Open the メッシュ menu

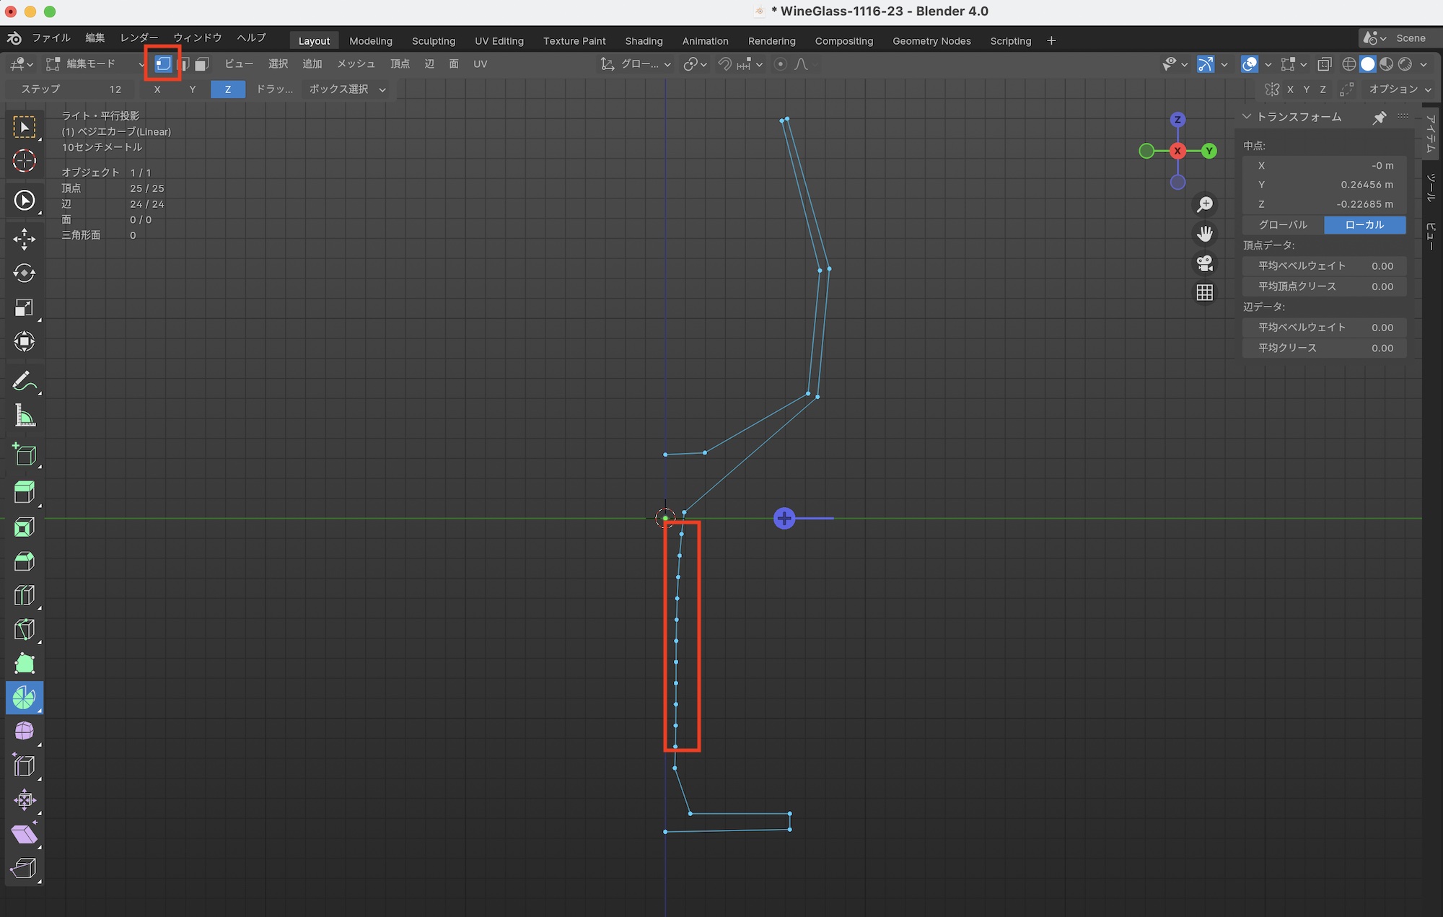click(x=356, y=64)
